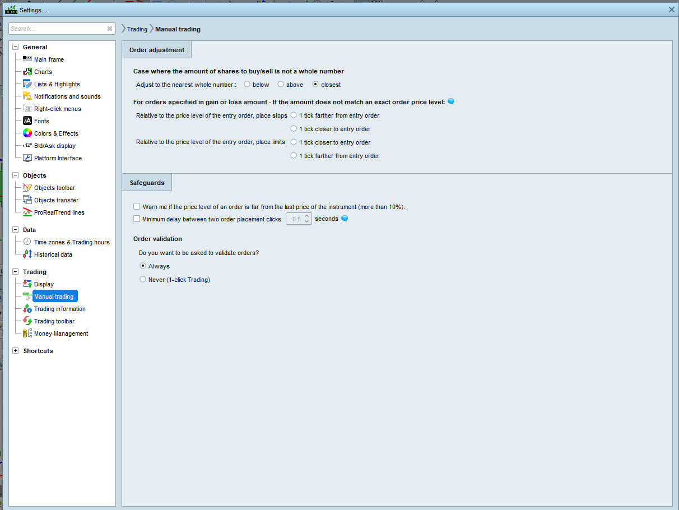Screen dimensions: 679x510
Task: Click the Time zones clock icon
Action: [x=27, y=242]
